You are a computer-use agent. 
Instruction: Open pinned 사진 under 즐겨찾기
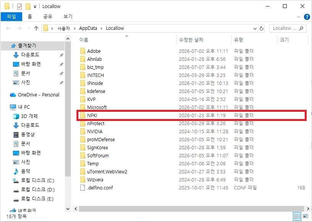26,82
